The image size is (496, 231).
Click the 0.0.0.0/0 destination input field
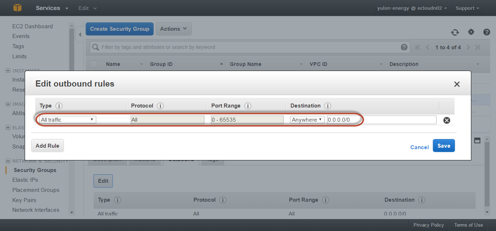(381, 119)
